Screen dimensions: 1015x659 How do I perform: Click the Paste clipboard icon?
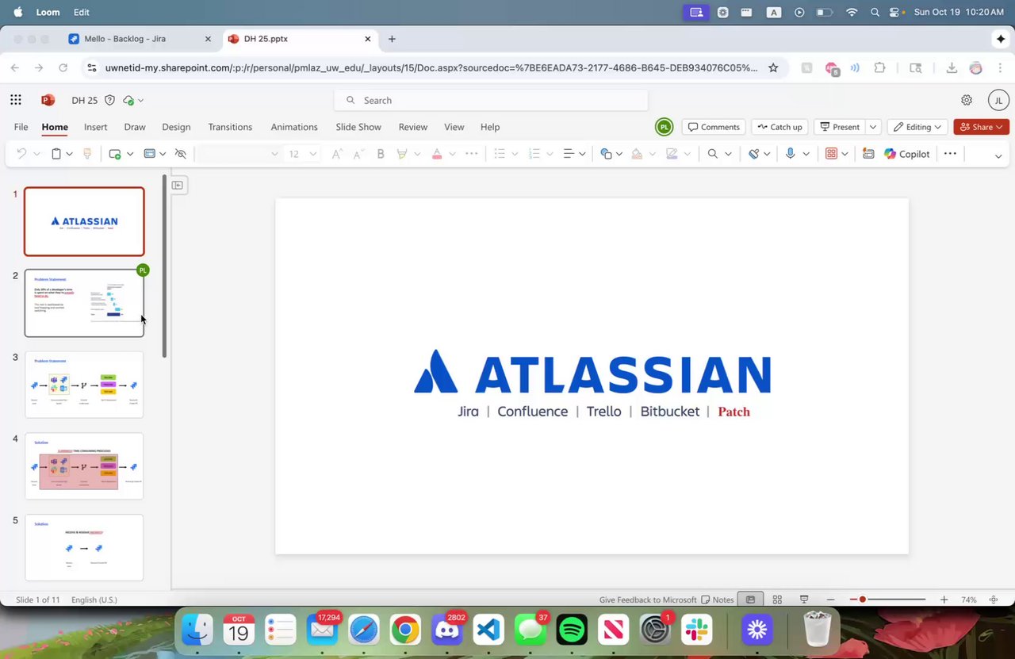(56, 154)
